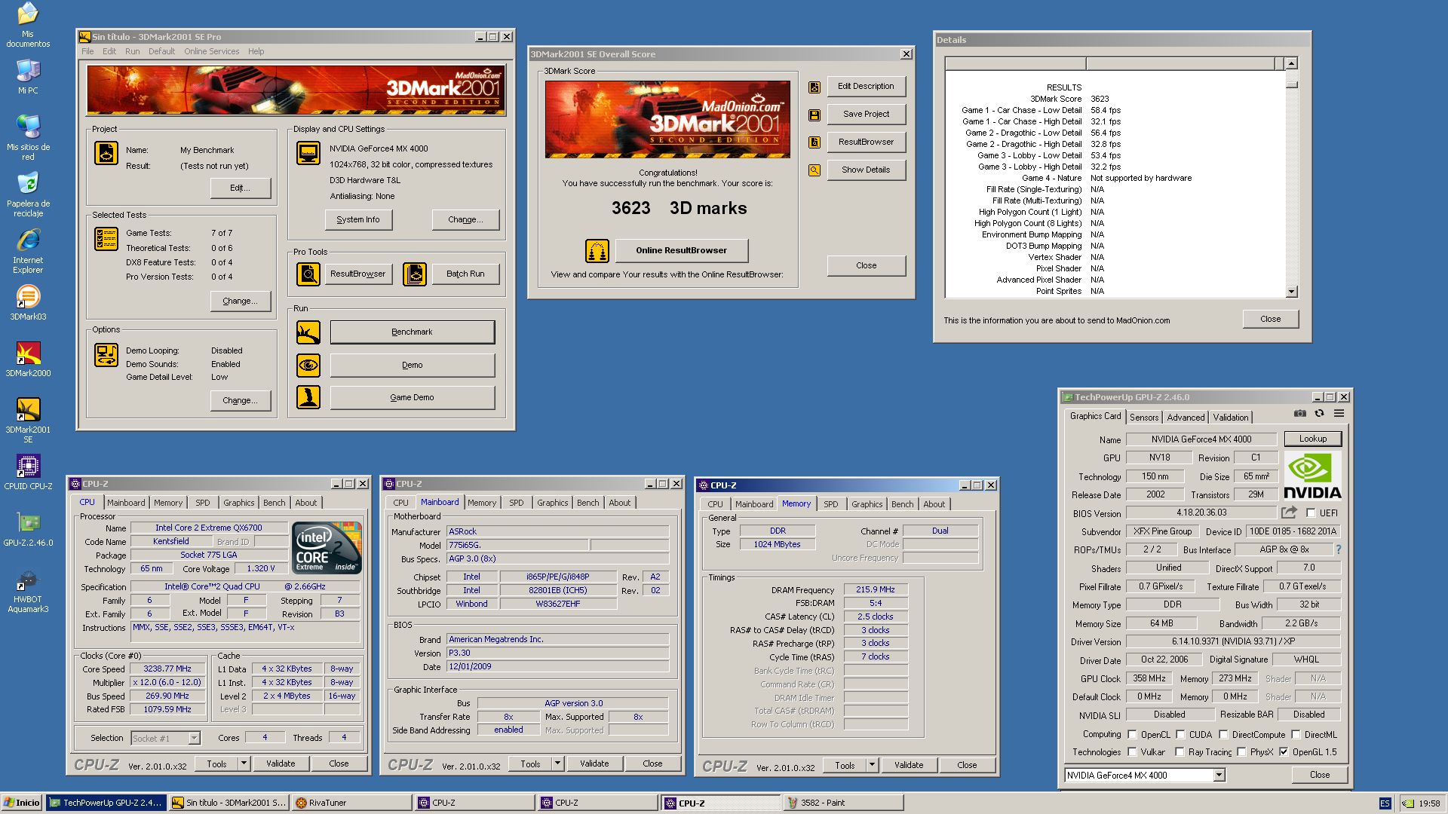The width and height of the screenshot is (1448, 814).
Task: Click the Online ResultBrowser icon in score window
Action: coord(597,251)
